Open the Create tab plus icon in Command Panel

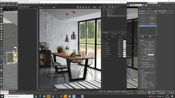click(140, 8)
